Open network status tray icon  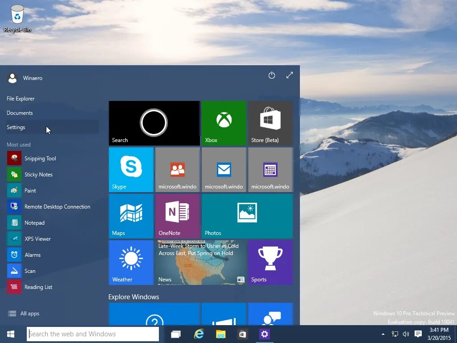point(395,334)
